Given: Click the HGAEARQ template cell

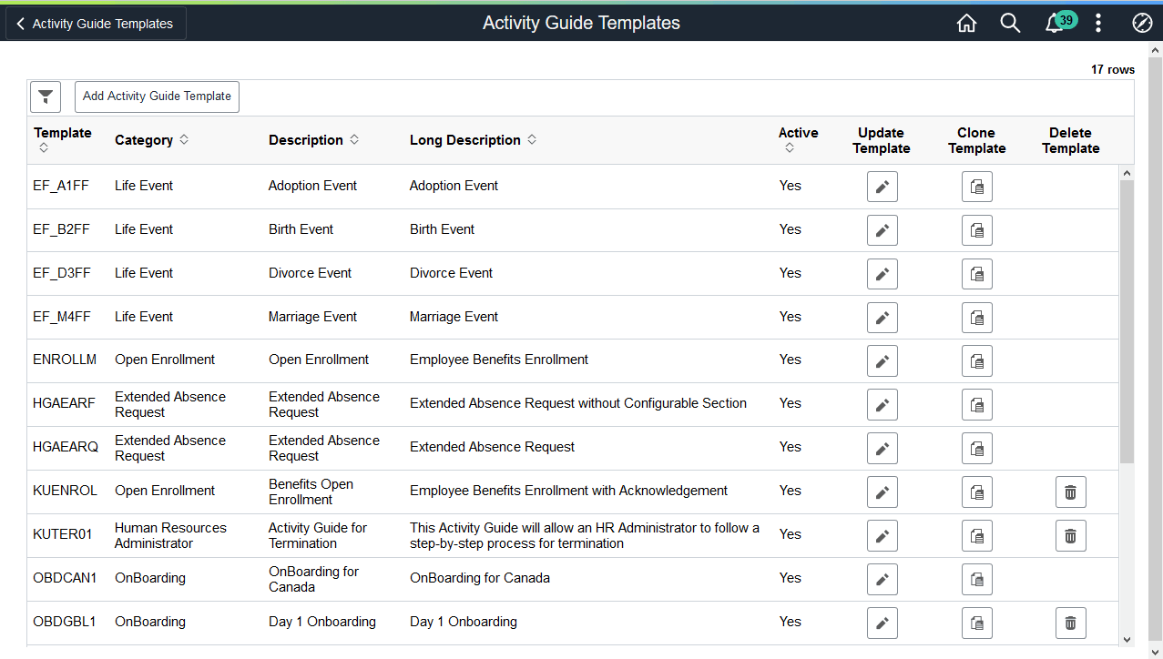Looking at the screenshot, I should point(66,447).
